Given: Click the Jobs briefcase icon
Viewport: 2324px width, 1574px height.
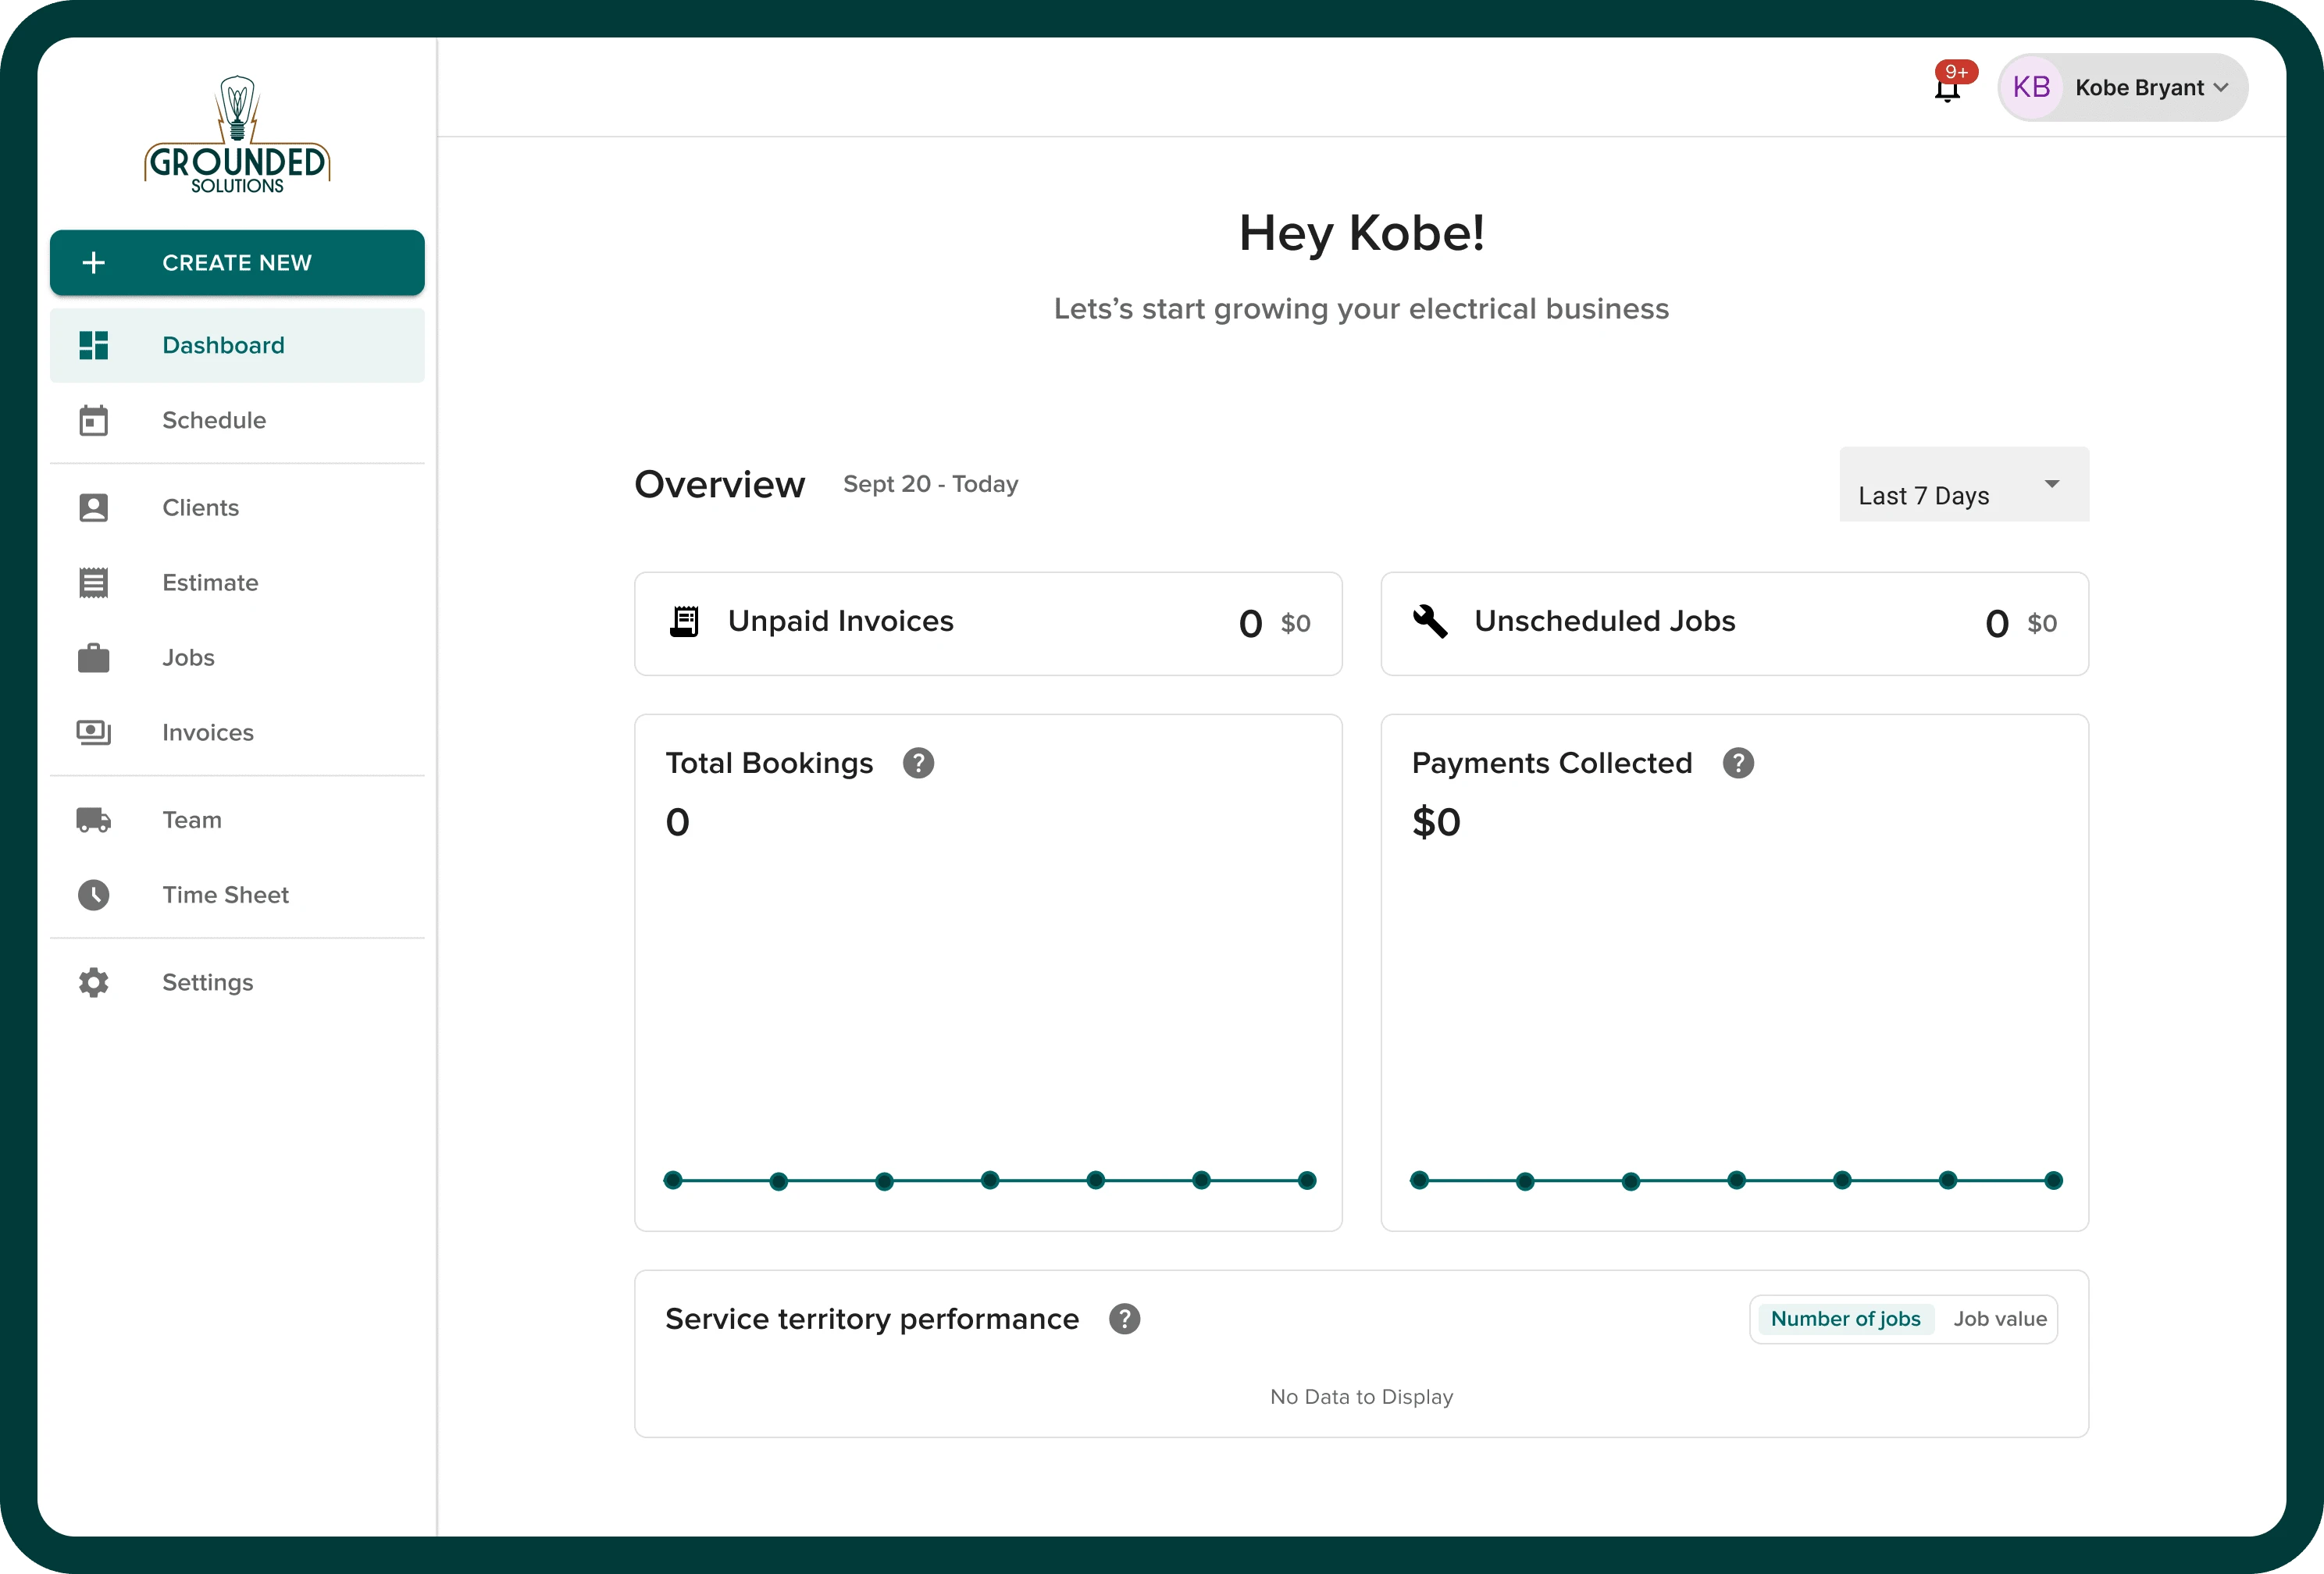Looking at the screenshot, I should 94,658.
